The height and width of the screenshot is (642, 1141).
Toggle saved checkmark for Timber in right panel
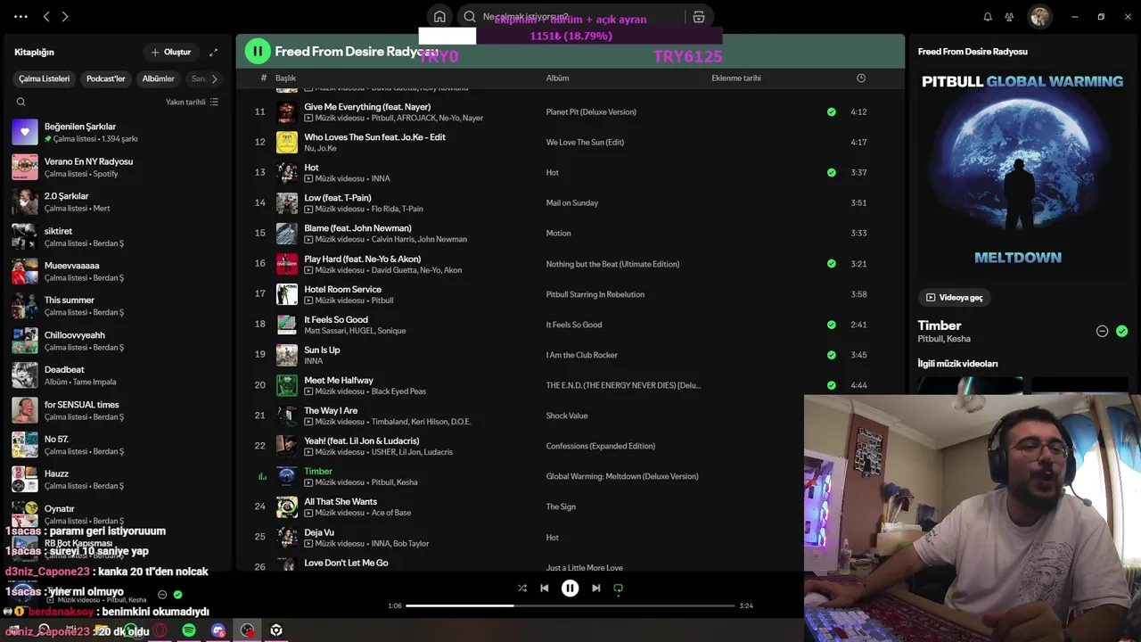(x=1121, y=331)
